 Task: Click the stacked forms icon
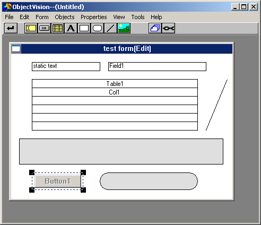pyautogui.click(x=155, y=28)
